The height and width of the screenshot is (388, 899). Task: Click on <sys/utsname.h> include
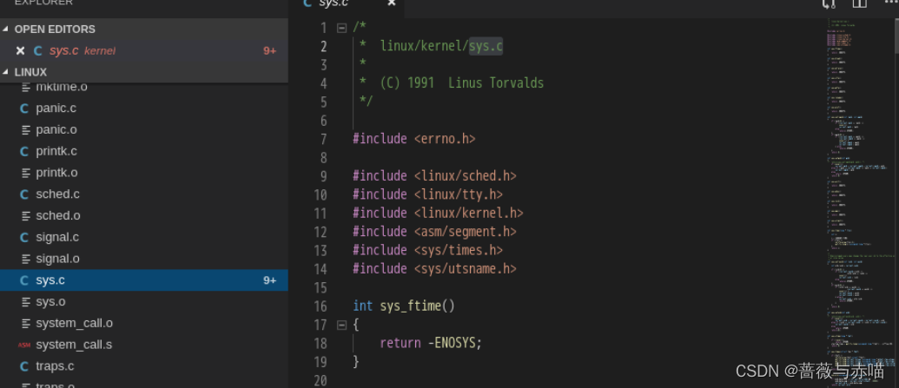(x=465, y=269)
